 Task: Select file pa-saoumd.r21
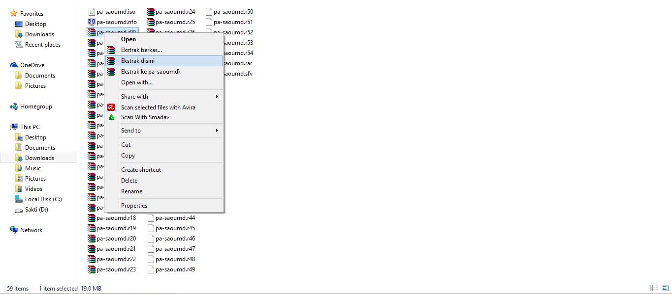(112, 248)
